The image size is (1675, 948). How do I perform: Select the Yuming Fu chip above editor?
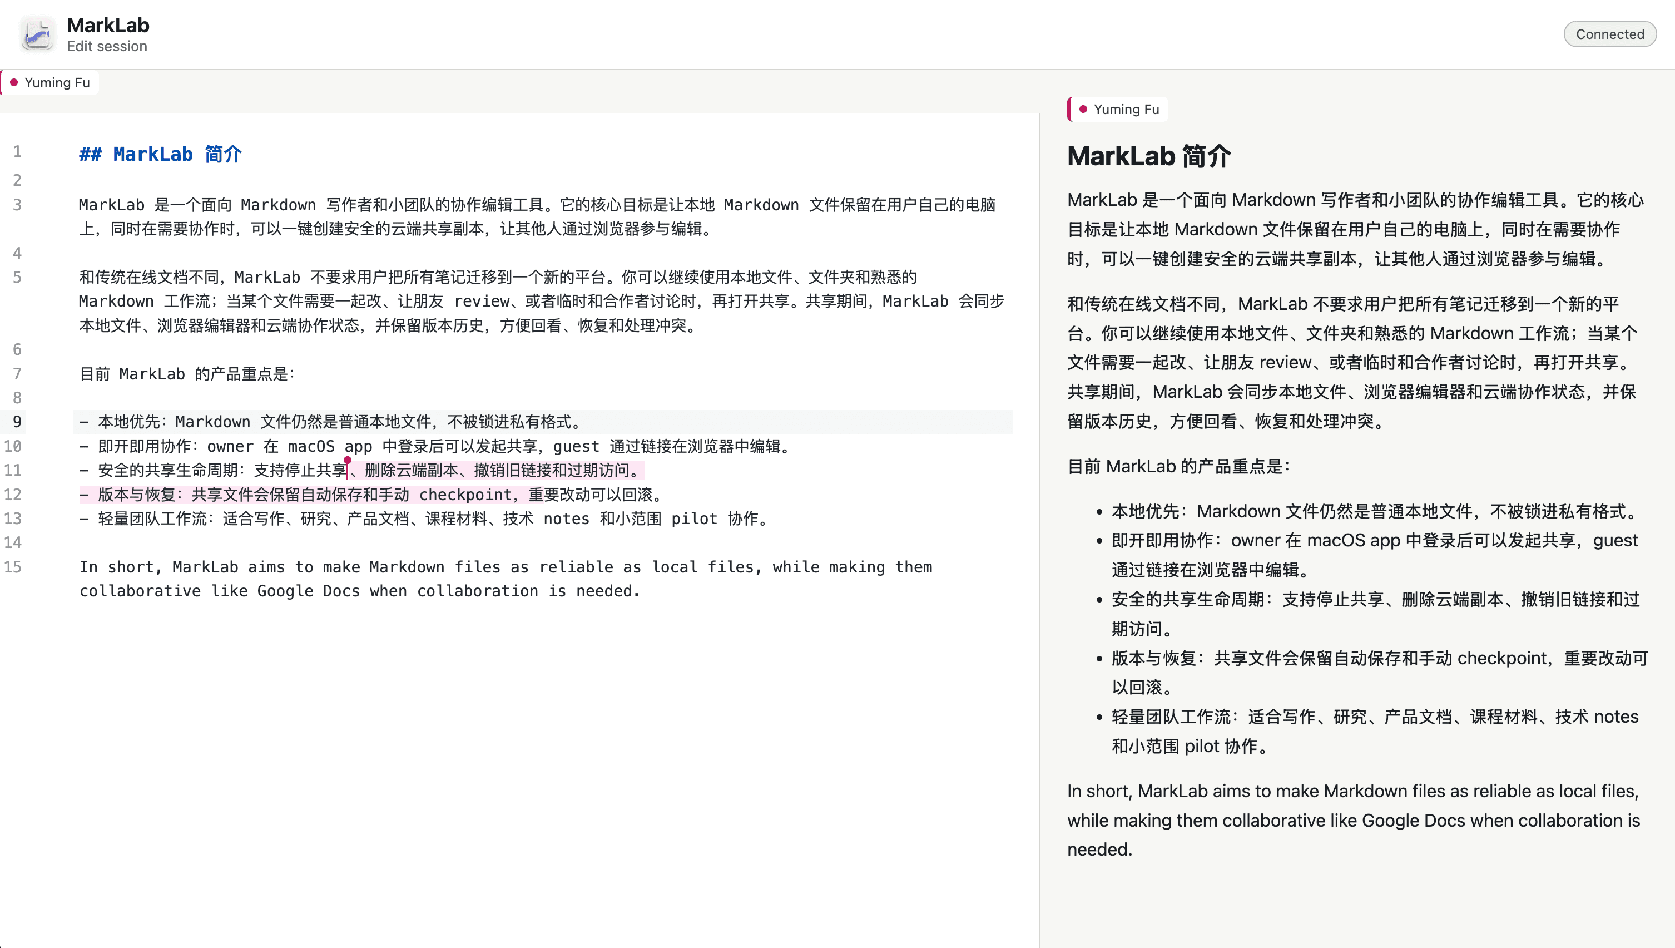coord(50,83)
